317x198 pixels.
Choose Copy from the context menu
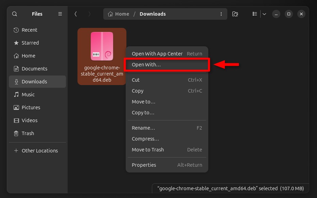[167, 91]
